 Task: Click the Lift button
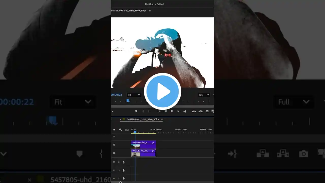(194, 111)
